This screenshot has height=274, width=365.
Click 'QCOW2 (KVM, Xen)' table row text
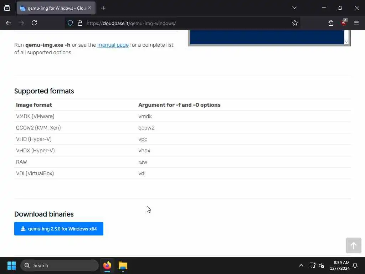coord(38,128)
